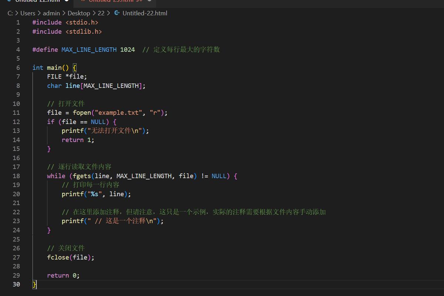Place cursor on the word fopen
Viewport: 444px width, 296px height.
81,112
